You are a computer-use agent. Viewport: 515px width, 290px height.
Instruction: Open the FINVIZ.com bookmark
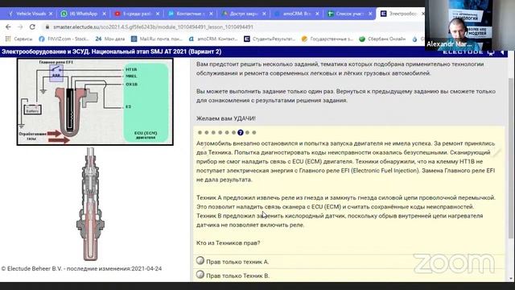pyautogui.click(x=64, y=39)
